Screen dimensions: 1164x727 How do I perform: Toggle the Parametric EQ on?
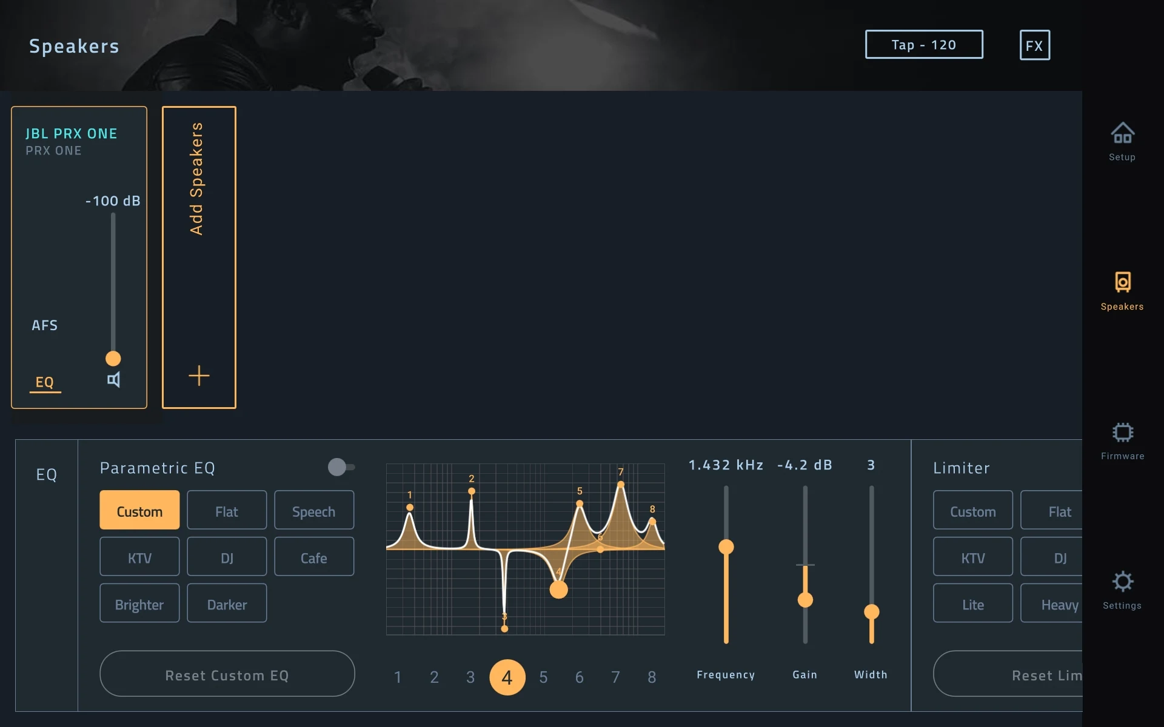[341, 466]
